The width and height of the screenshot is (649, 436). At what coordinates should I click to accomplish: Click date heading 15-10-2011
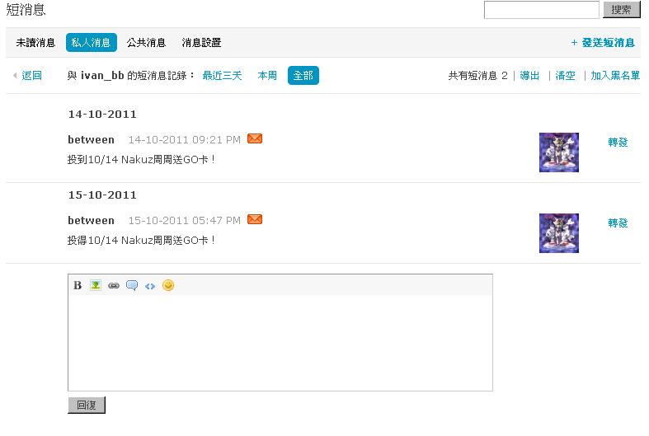click(x=102, y=195)
